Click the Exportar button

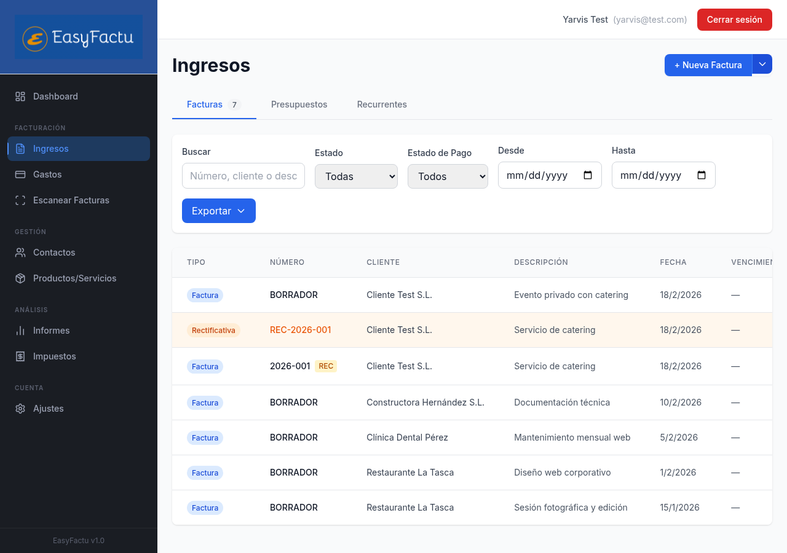(219, 211)
